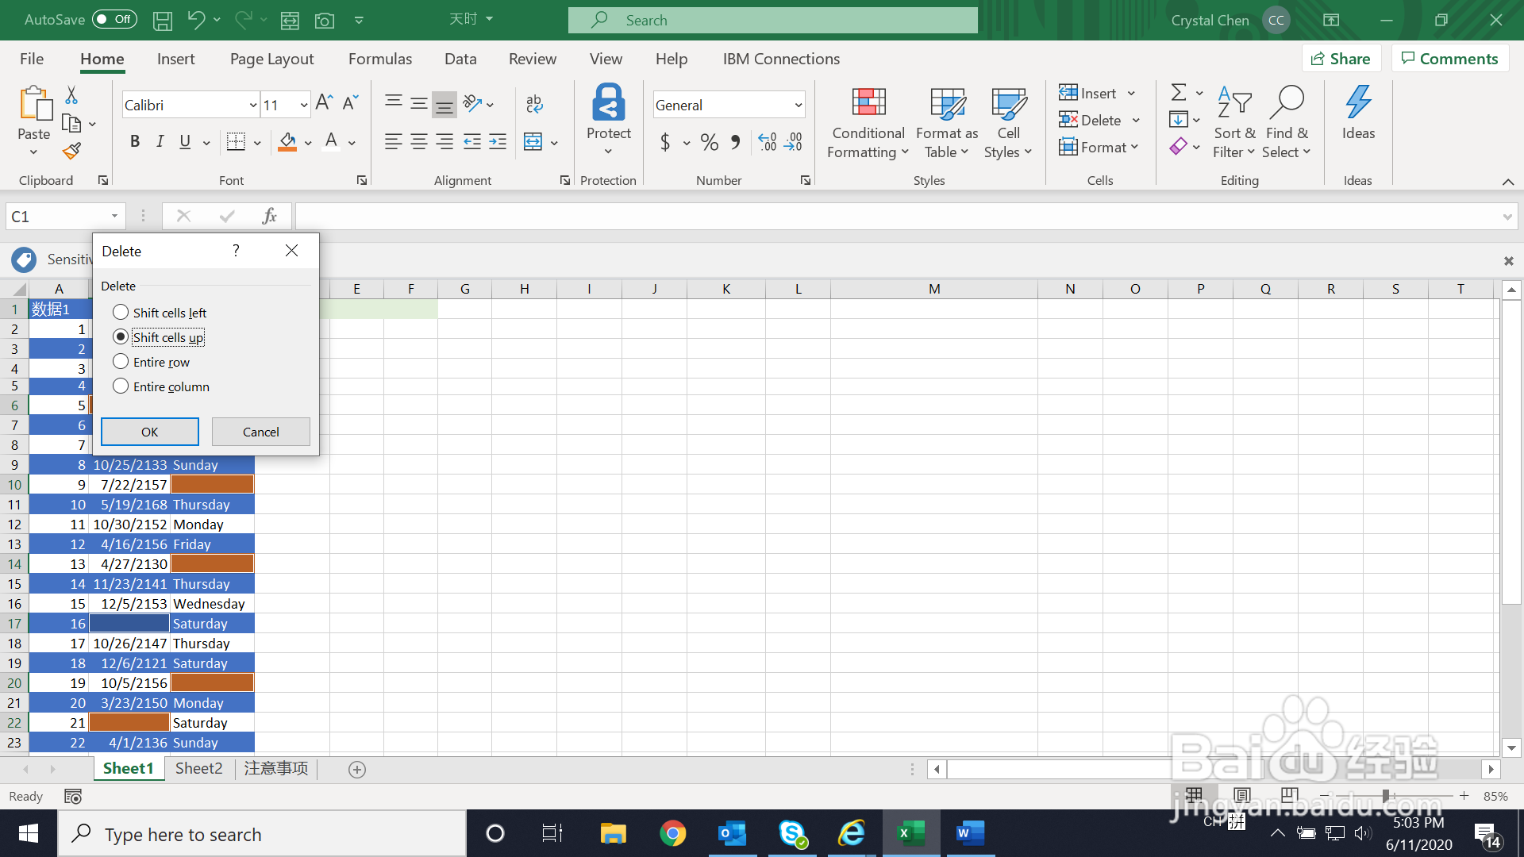
Task: Expand the Format cells dropdown
Action: pyautogui.click(x=1134, y=147)
